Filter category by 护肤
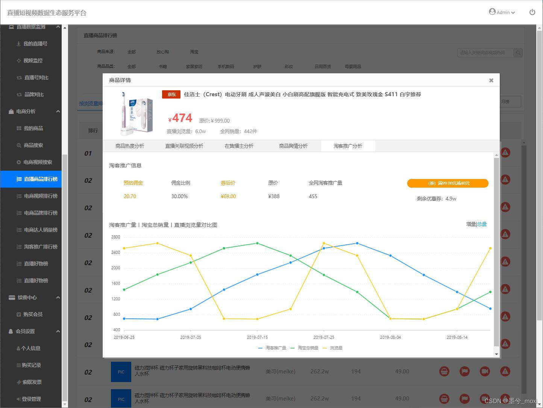This screenshot has width=543, height=408. click(257, 67)
